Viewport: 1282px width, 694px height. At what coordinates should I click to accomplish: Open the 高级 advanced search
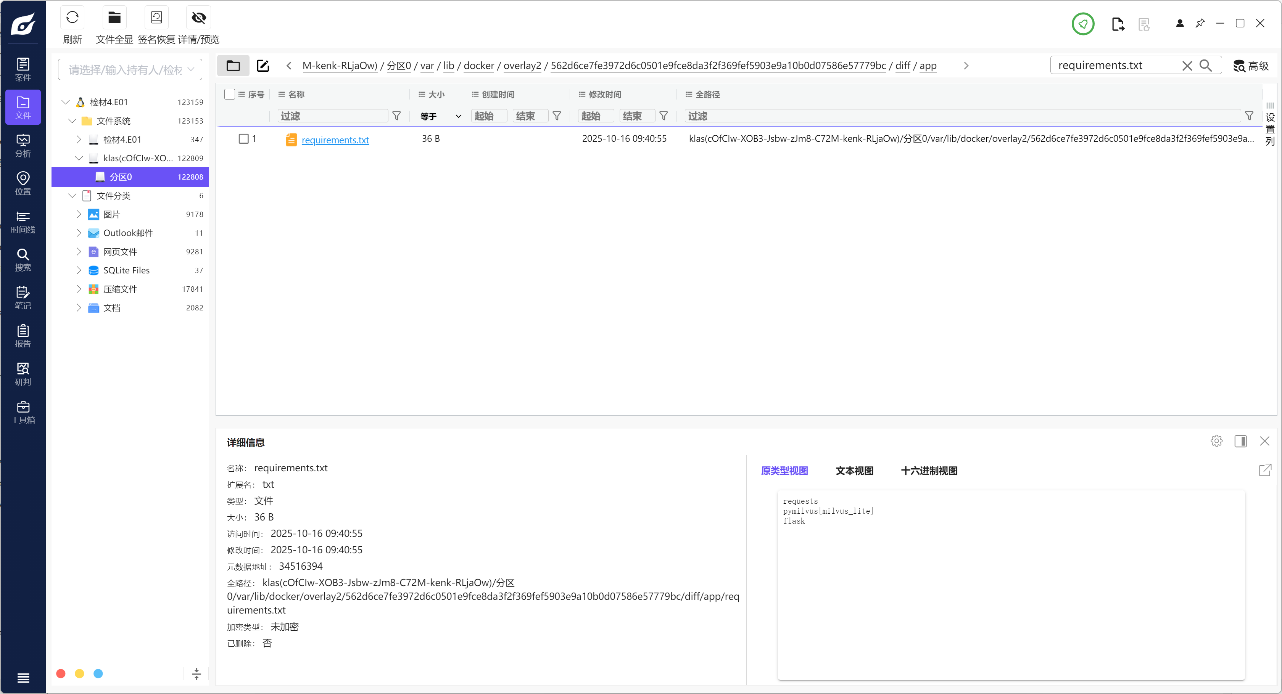[x=1251, y=66]
